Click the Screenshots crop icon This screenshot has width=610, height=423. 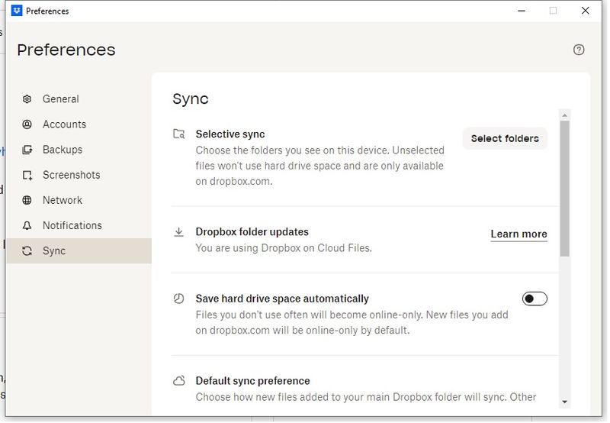click(x=27, y=175)
